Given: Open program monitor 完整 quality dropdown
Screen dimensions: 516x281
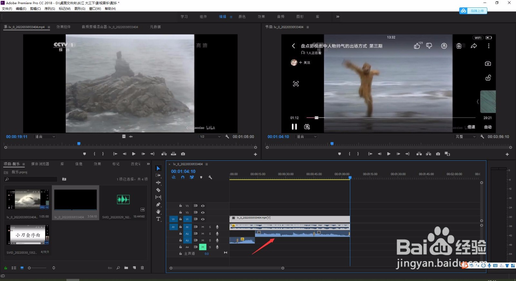Looking at the screenshot, I should [465, 136].
